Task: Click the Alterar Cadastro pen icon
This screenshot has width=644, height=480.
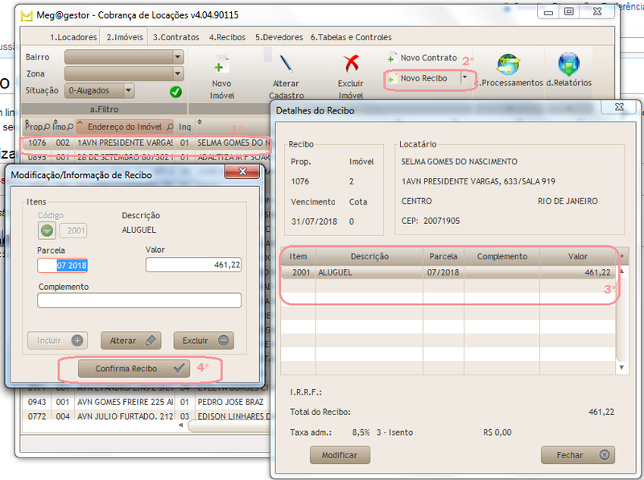Action: coord(286,64)
